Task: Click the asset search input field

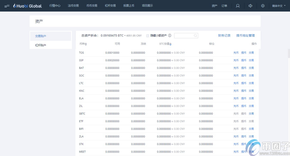Action: [184, 36]
